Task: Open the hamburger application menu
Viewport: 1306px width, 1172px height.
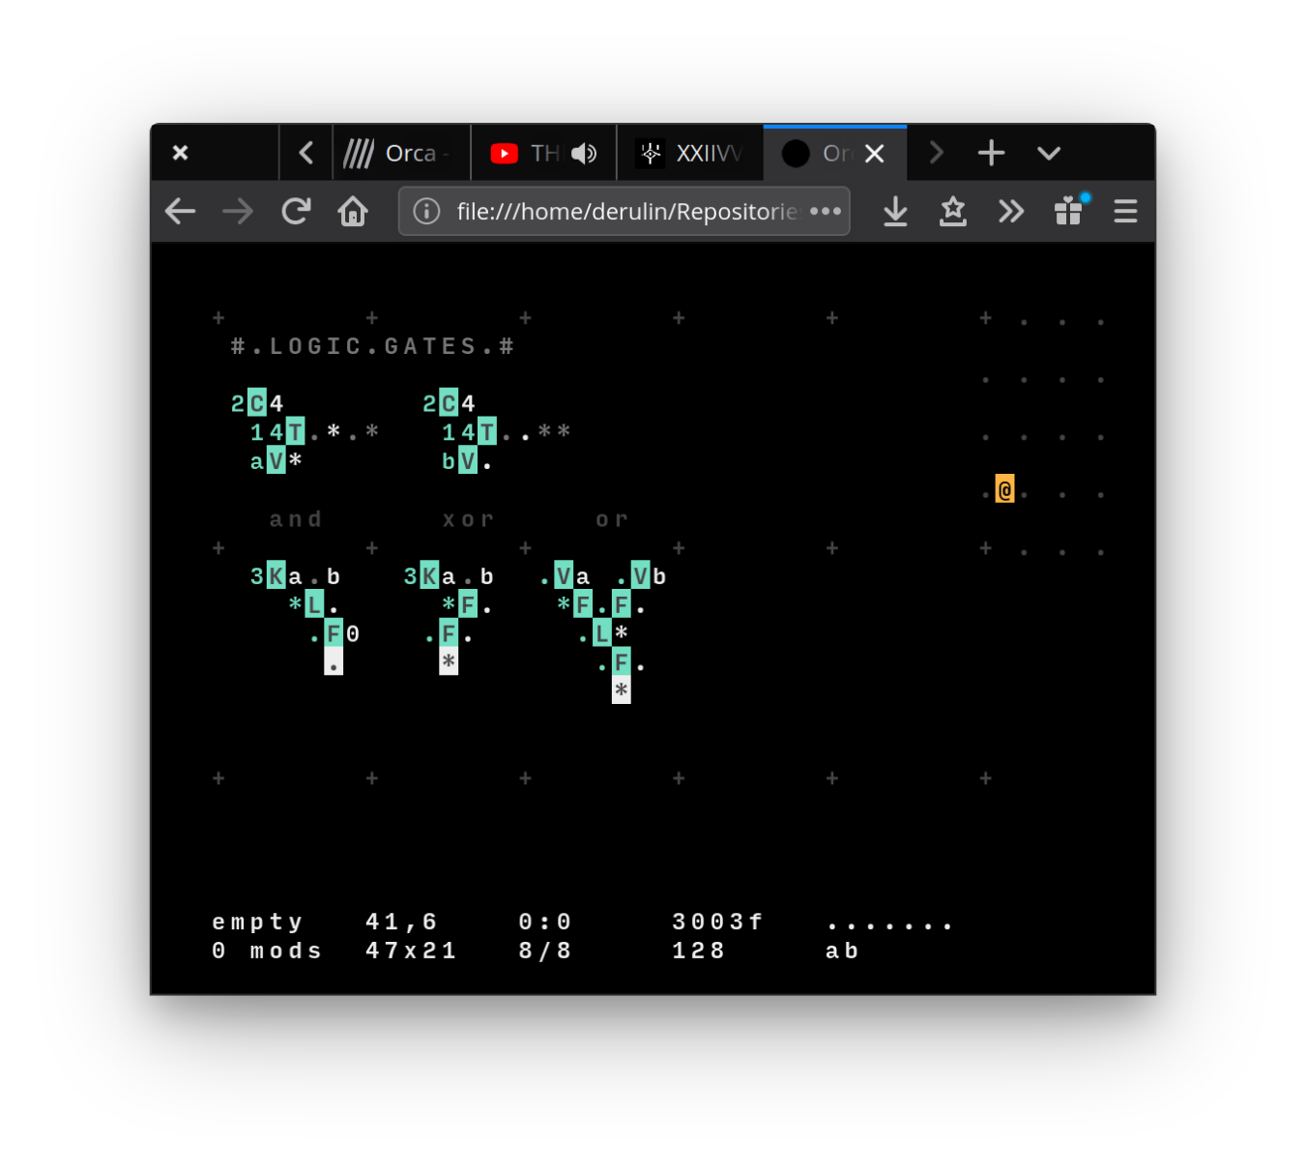Action: tap(1125, 211)
